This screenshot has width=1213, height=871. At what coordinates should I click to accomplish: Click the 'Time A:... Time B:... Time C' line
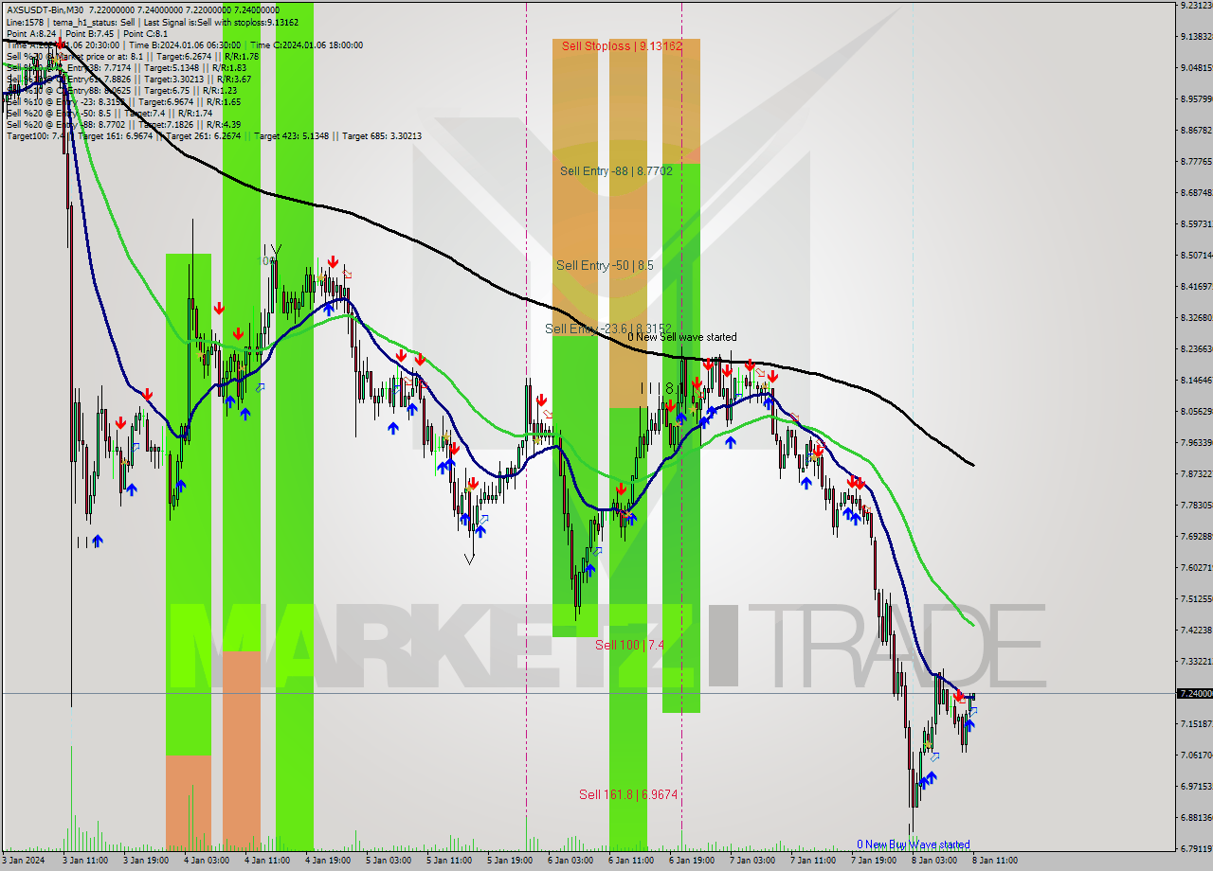(185, 44)
